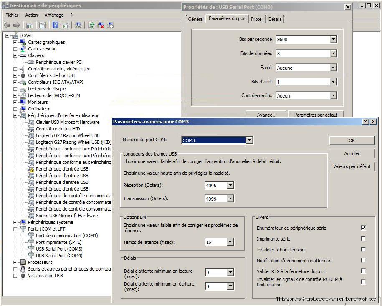Click the Properties toolbar icon
The height and width of the screenshot is (306, 382).
pyautogui.click(x=42, y=25)
